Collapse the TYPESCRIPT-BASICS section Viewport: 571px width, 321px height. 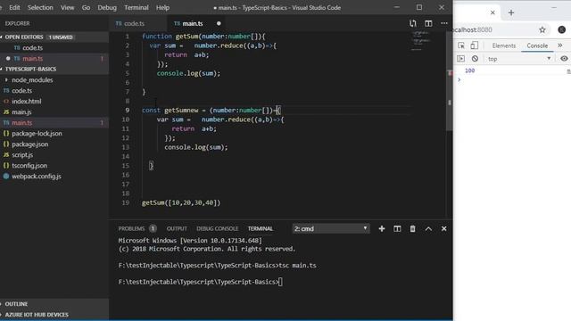point(30,69)
